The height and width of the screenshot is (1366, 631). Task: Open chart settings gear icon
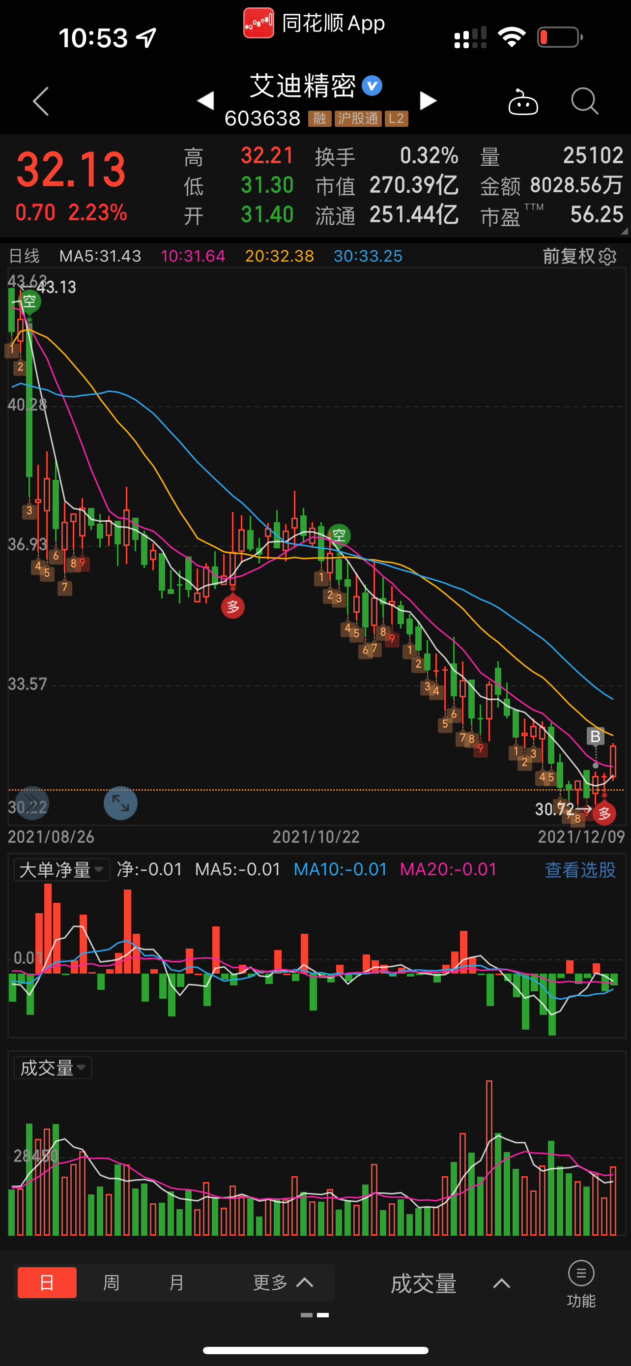608,257
